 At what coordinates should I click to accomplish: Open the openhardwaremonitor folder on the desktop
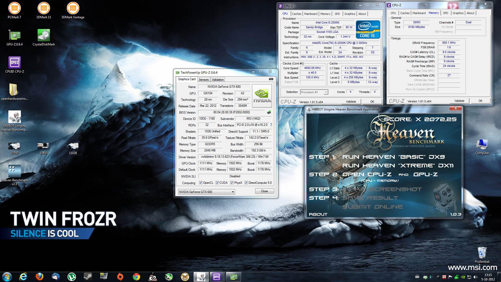tap(14, 91)
